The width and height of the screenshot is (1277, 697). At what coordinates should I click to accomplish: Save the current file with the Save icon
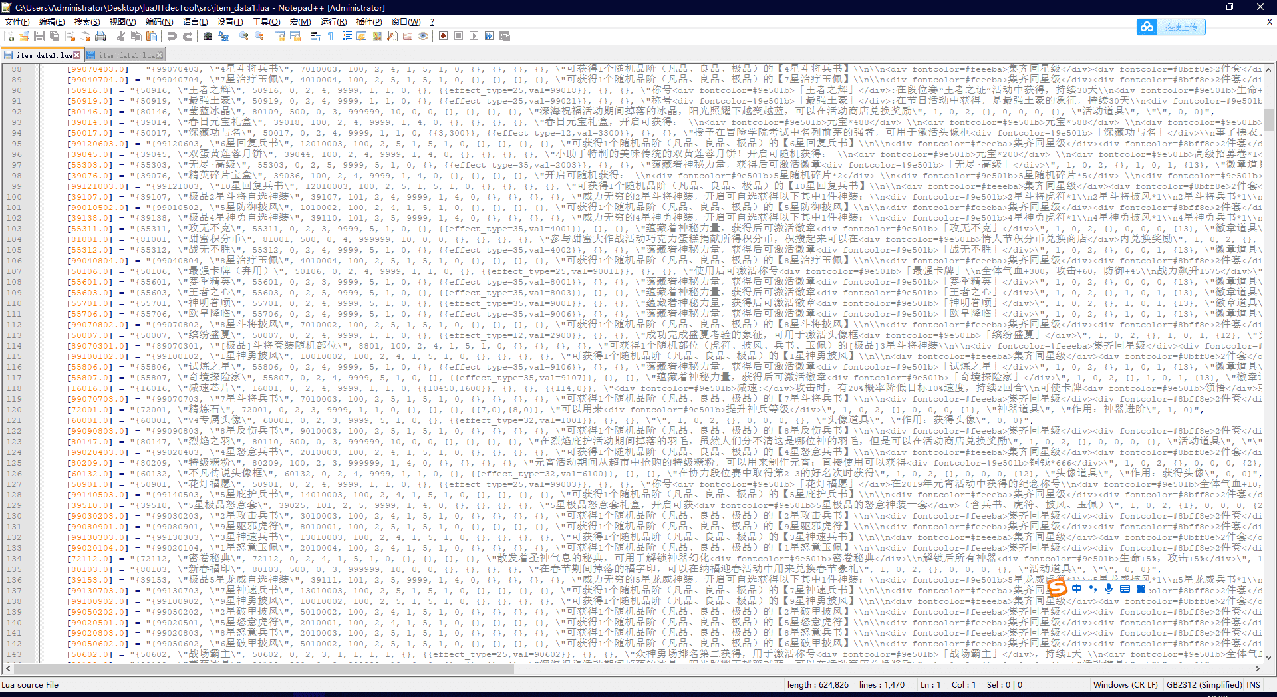point(39,36)
